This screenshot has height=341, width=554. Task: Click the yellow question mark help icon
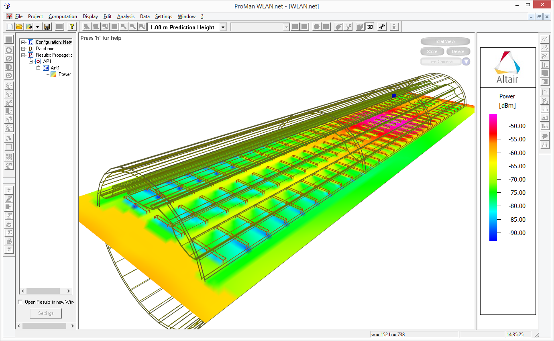click(x=72, y=27)
